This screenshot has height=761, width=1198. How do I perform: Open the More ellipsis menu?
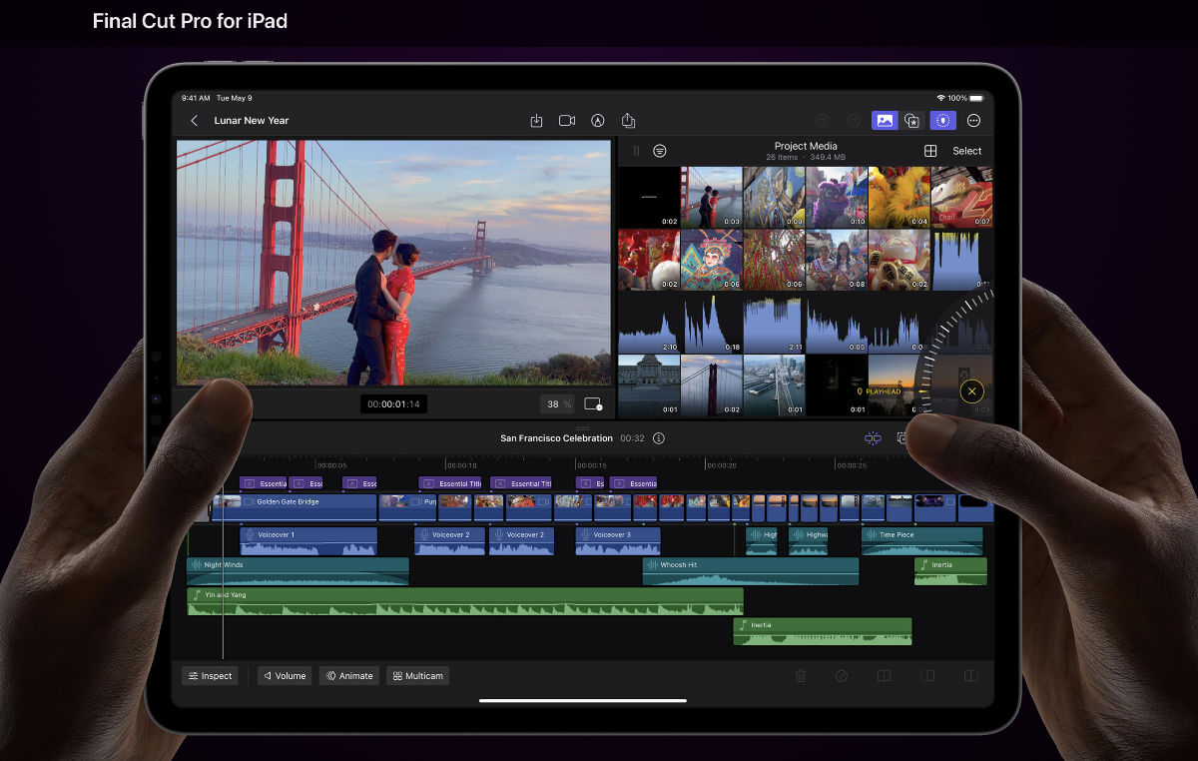point(973,121)
